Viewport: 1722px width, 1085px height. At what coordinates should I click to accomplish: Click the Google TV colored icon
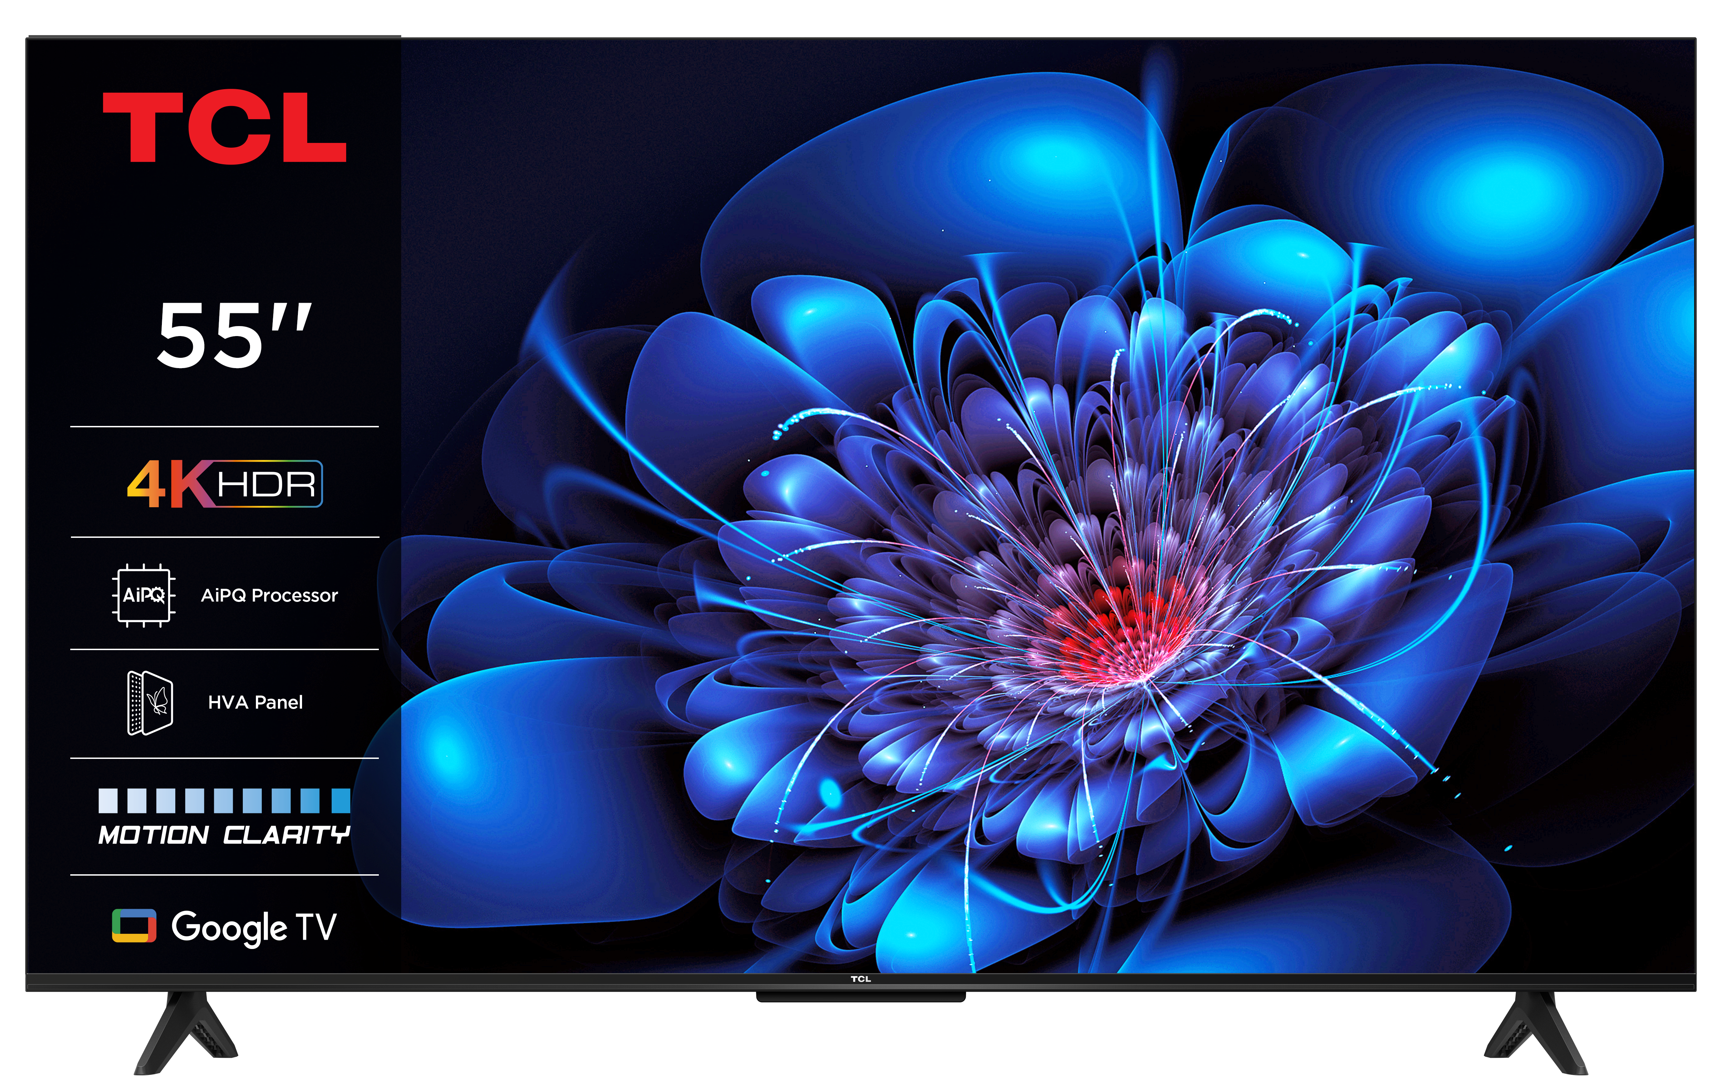pos(134,926)
